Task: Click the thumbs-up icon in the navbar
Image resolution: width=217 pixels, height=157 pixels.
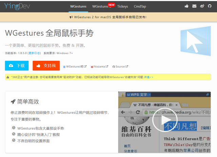Action: (186, 6)
